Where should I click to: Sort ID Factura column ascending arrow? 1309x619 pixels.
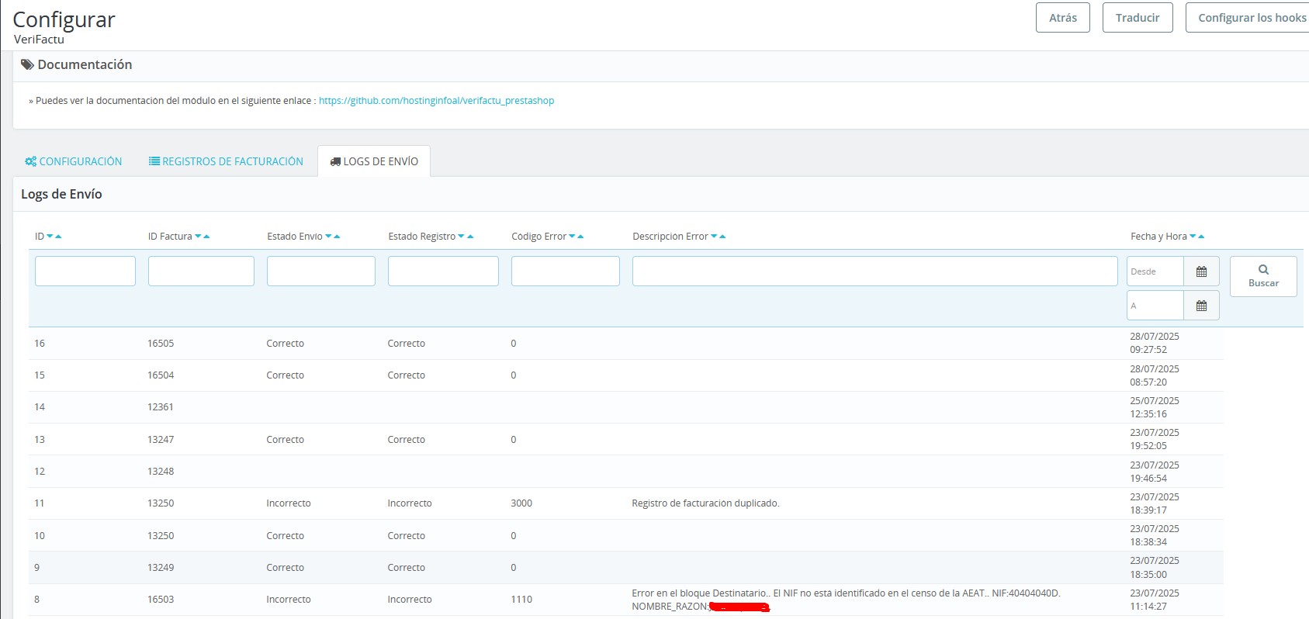[206, 237]
